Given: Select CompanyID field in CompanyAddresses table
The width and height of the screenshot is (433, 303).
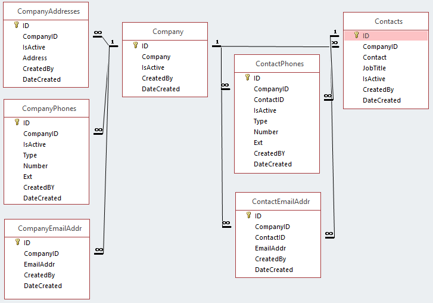Looking at the screenshot, I should (x=40, y=36).
